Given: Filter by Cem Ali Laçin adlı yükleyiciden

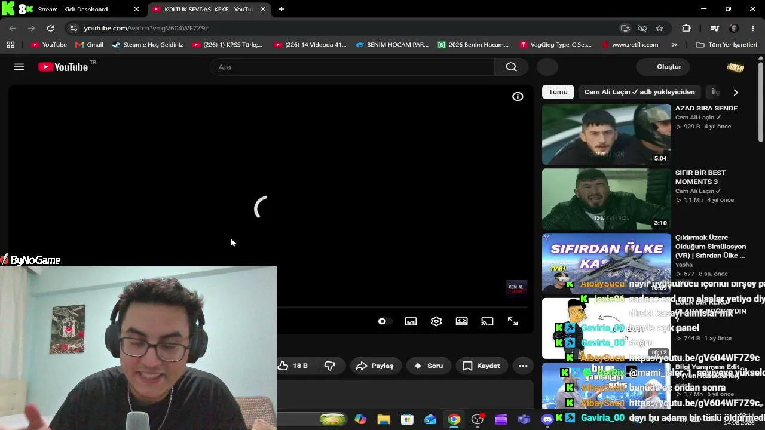Looking at the screenshot, I should click(x=639, y=92).
